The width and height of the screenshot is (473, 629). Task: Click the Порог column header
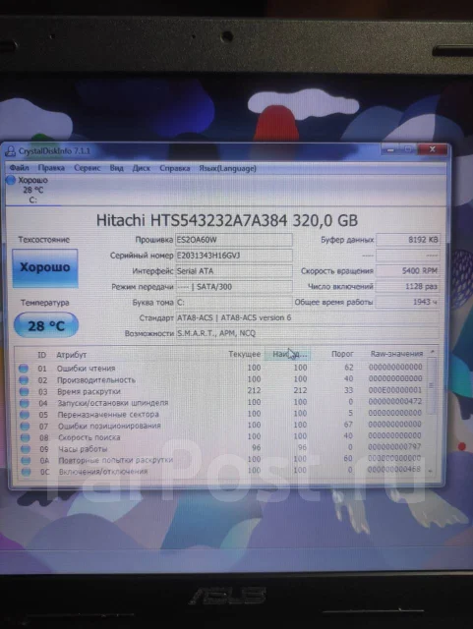point(342,354)
